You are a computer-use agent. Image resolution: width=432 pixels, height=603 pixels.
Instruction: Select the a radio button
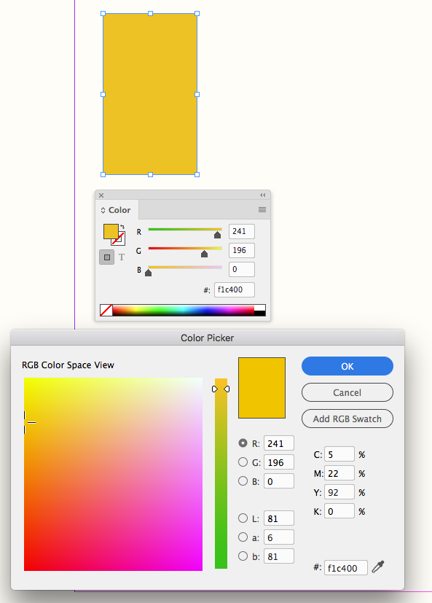tap(243, 537)
